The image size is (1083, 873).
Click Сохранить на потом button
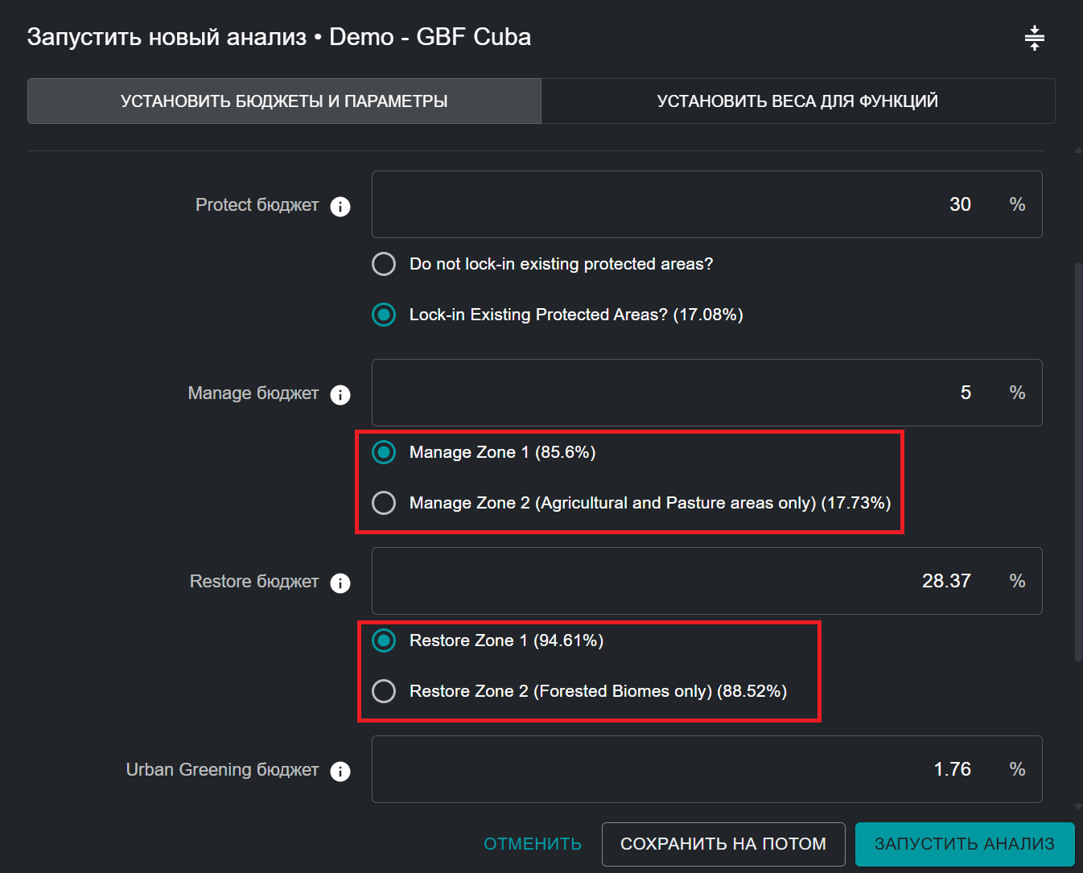723,844
